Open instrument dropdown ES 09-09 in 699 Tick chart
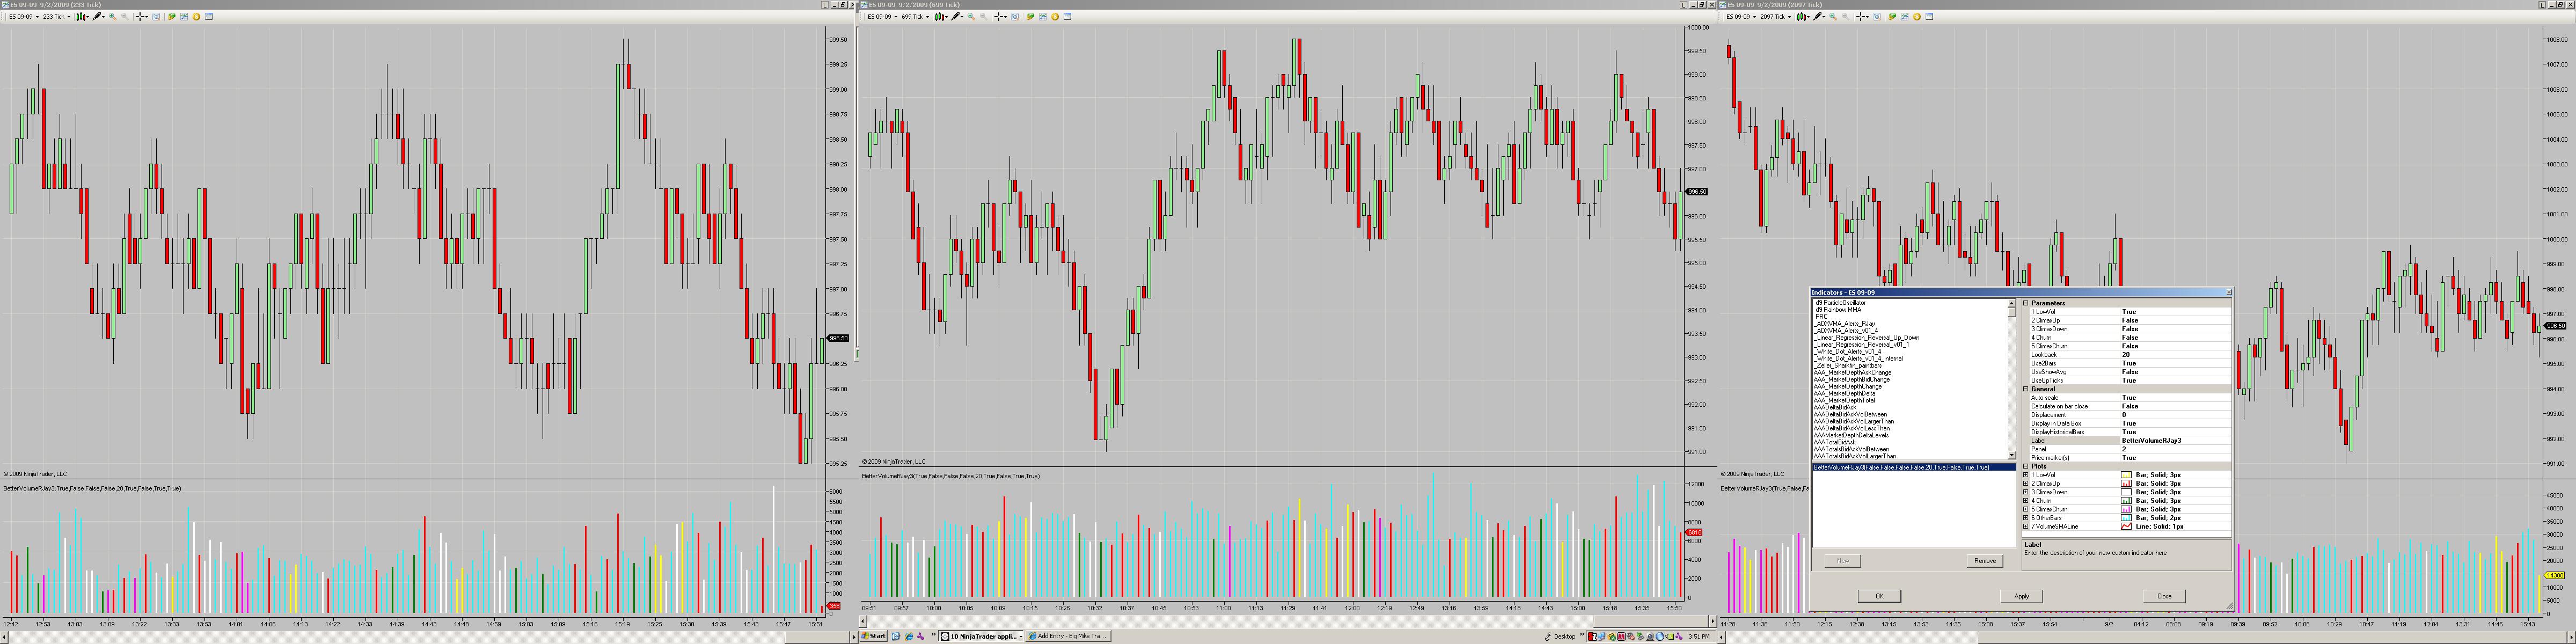Viewport: 2576px width, 644px height. pos(883,17)
